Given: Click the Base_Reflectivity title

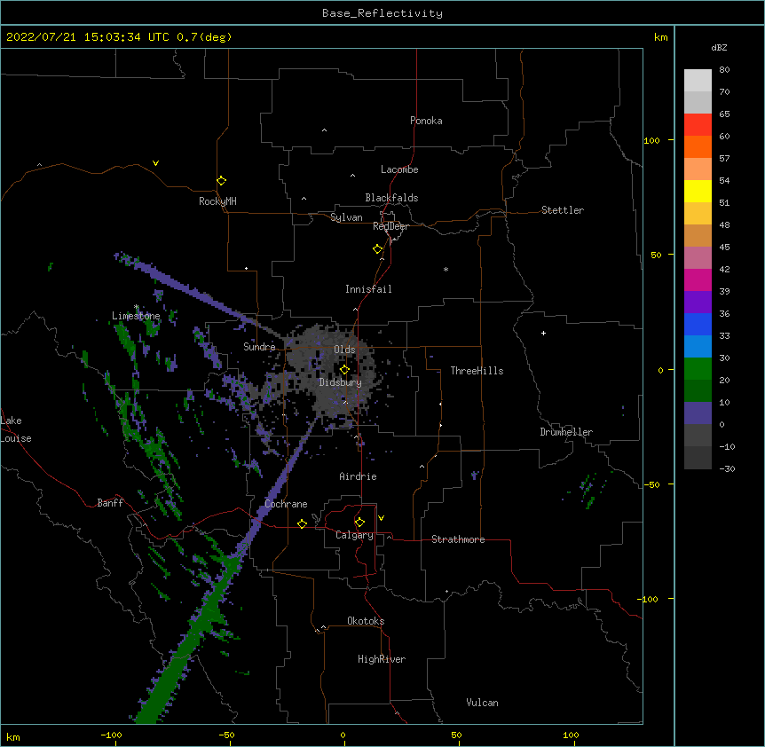Looking at the screenshot, I should tap(382, 13).
